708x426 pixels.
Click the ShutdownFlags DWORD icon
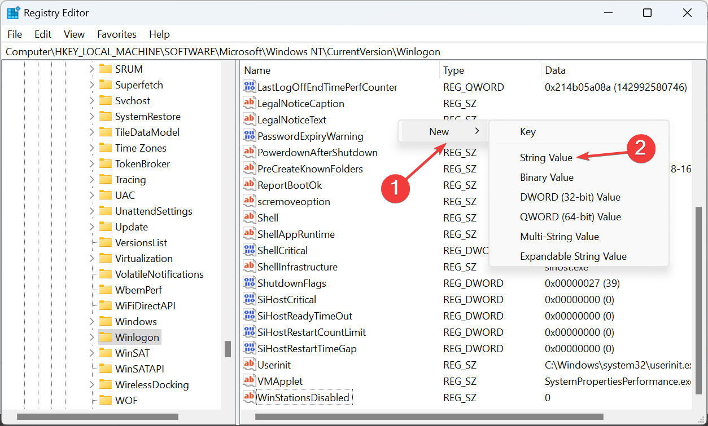tap(249, 283)
